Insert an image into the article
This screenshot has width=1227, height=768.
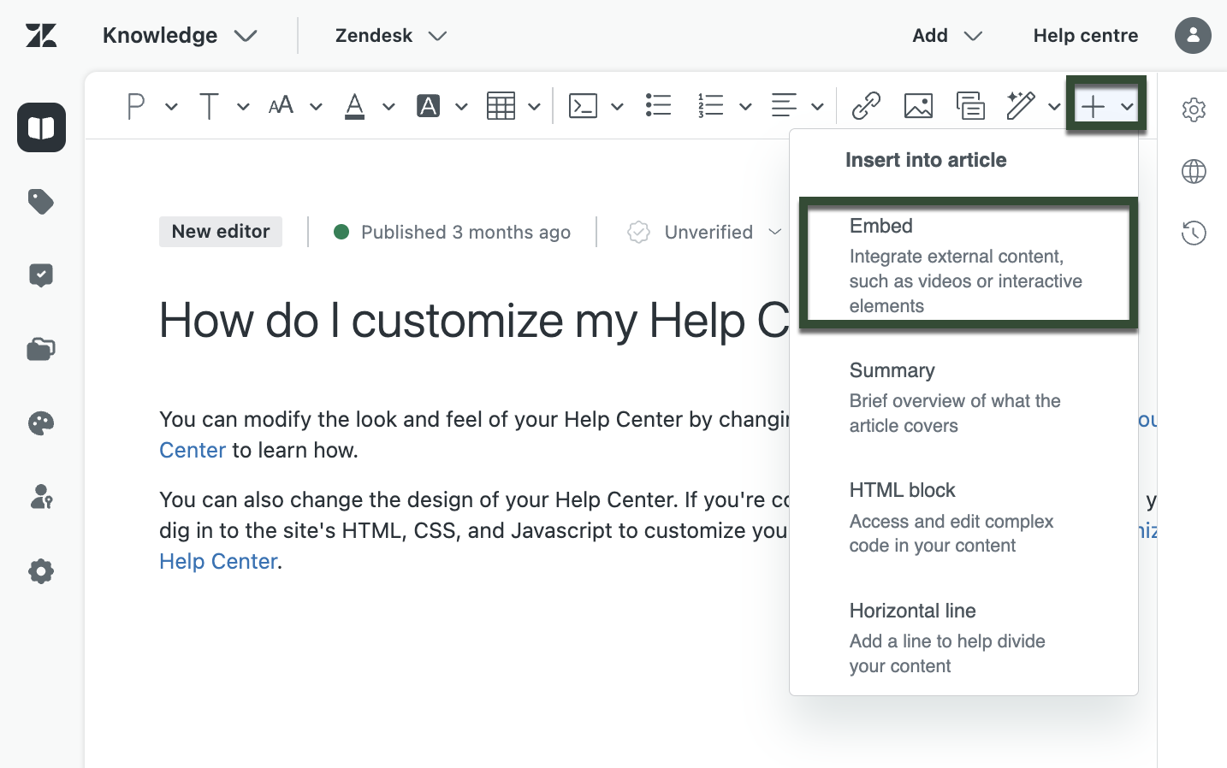click(918, 105)
